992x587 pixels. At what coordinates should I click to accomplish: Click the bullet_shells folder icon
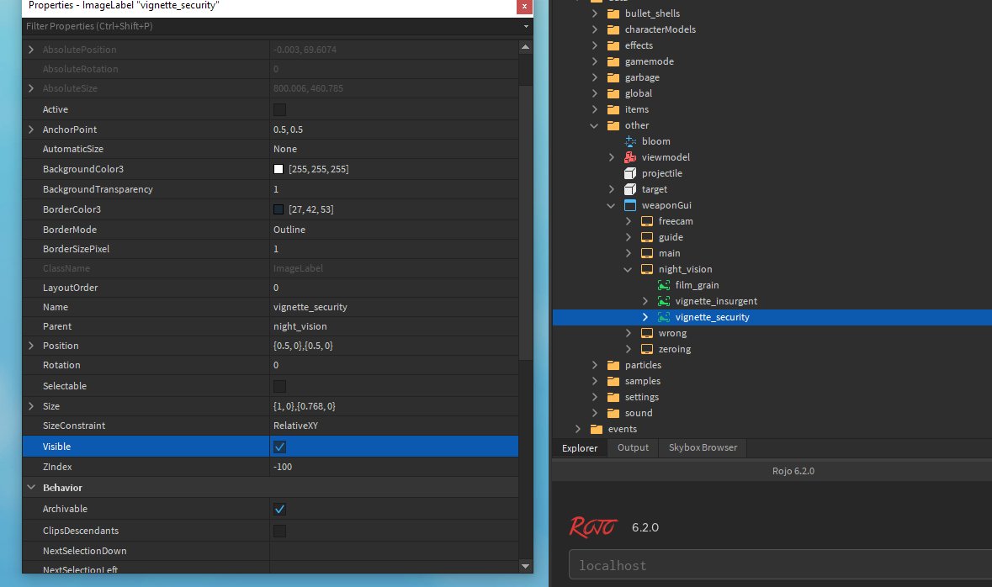(613, 13)
